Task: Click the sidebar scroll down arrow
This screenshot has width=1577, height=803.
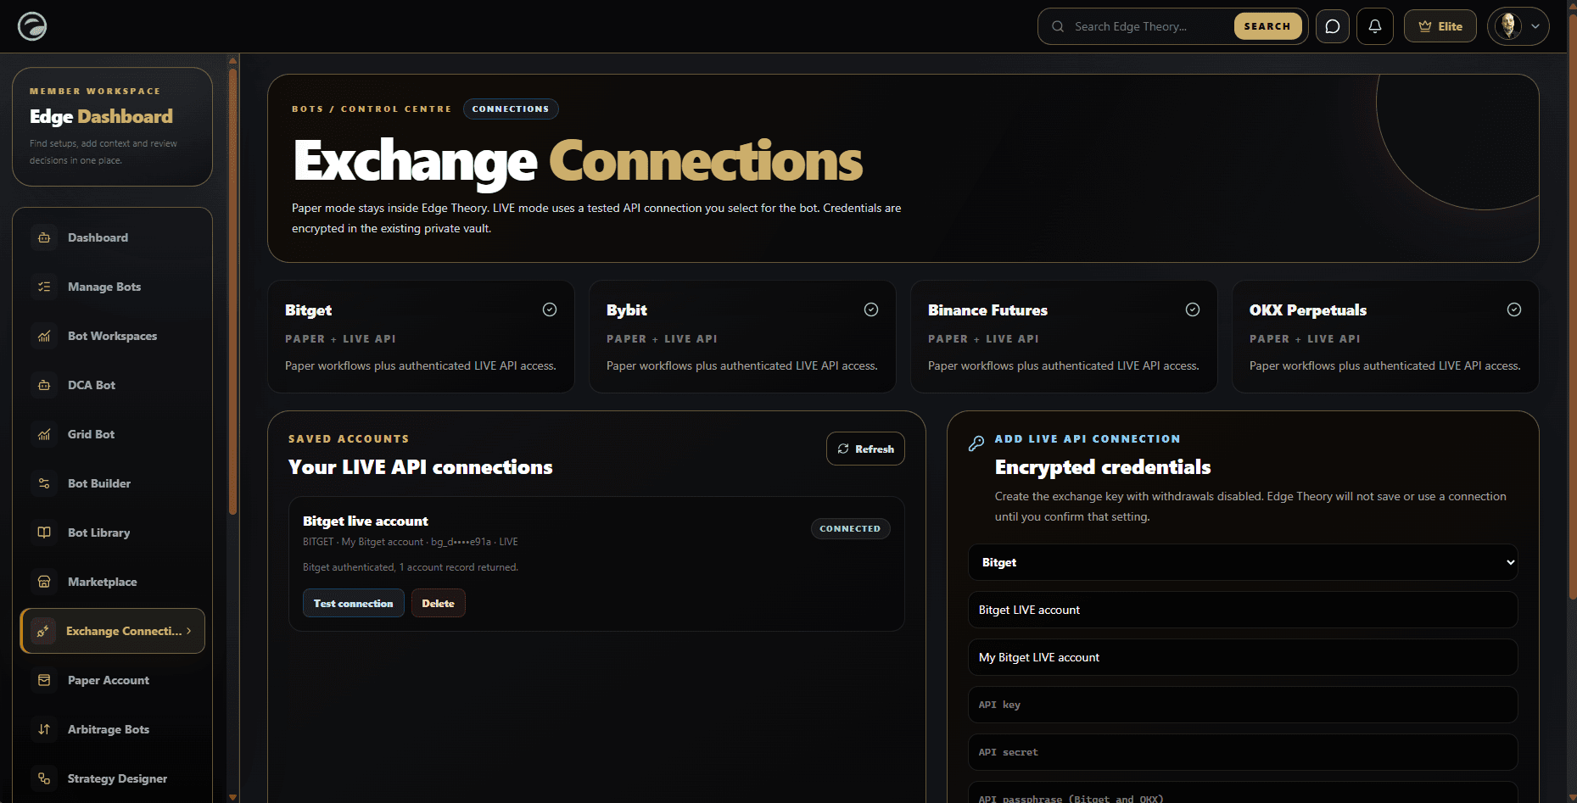Action: (232, 797)
